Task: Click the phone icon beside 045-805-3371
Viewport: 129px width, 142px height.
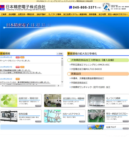Action: click(x=71, y=8)
